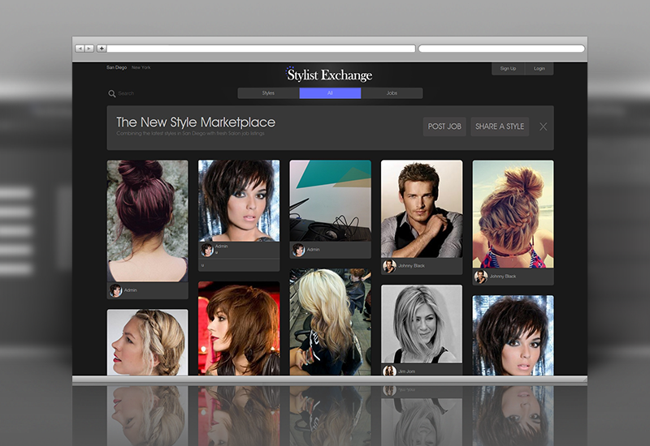Switch to the Styles tab
This screenshot has height=446, width=650.
[268, 93]
